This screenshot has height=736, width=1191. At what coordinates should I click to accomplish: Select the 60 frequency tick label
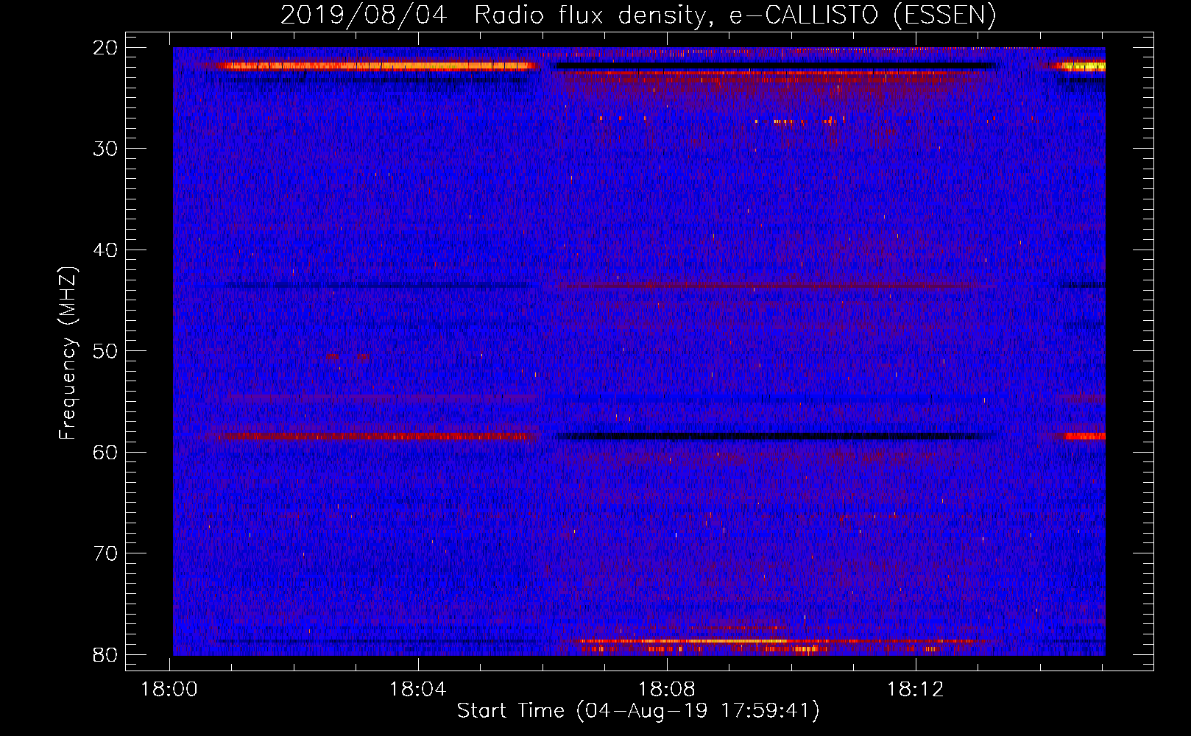point(106,452)
